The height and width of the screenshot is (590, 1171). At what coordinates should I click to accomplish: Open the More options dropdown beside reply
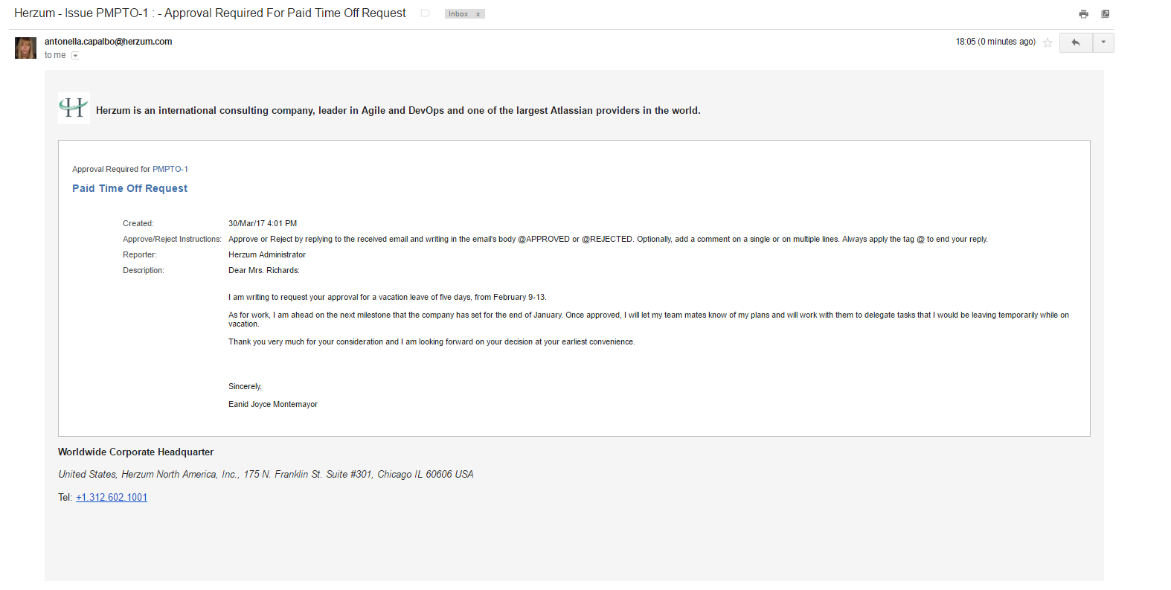pos(1103,42)
